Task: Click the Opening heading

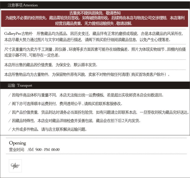Action: coord(17,143)
